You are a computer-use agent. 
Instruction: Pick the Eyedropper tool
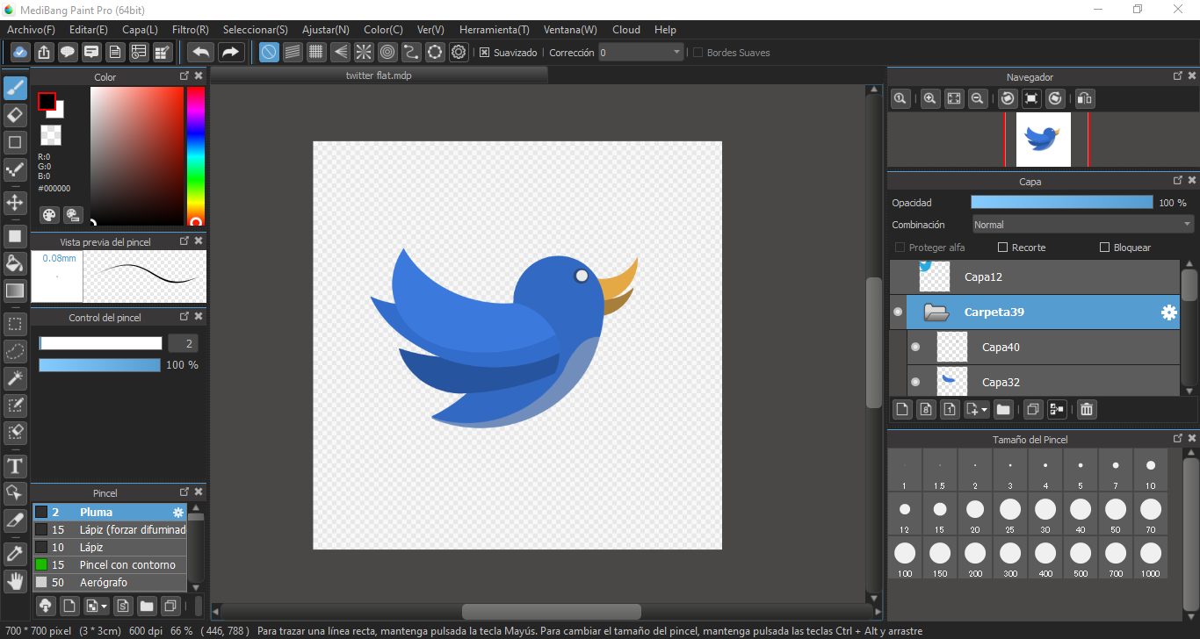(15, 554)
